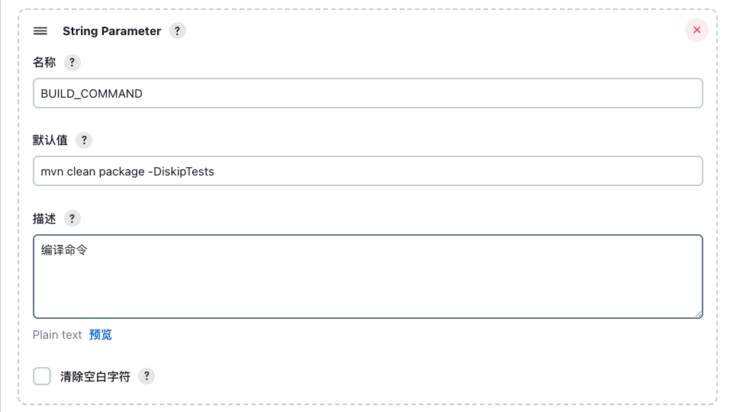The height and width of the screenshot is (412, 746).
Task: Show help for 默认值 field
Action: tap(84, 140)
